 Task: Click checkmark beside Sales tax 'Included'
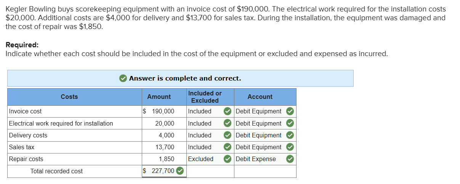[227, 147]
